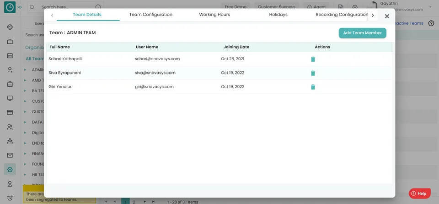Select giri@snovasys.com user name cell
This screenshot has height=204, width=439.
[154, 87]
